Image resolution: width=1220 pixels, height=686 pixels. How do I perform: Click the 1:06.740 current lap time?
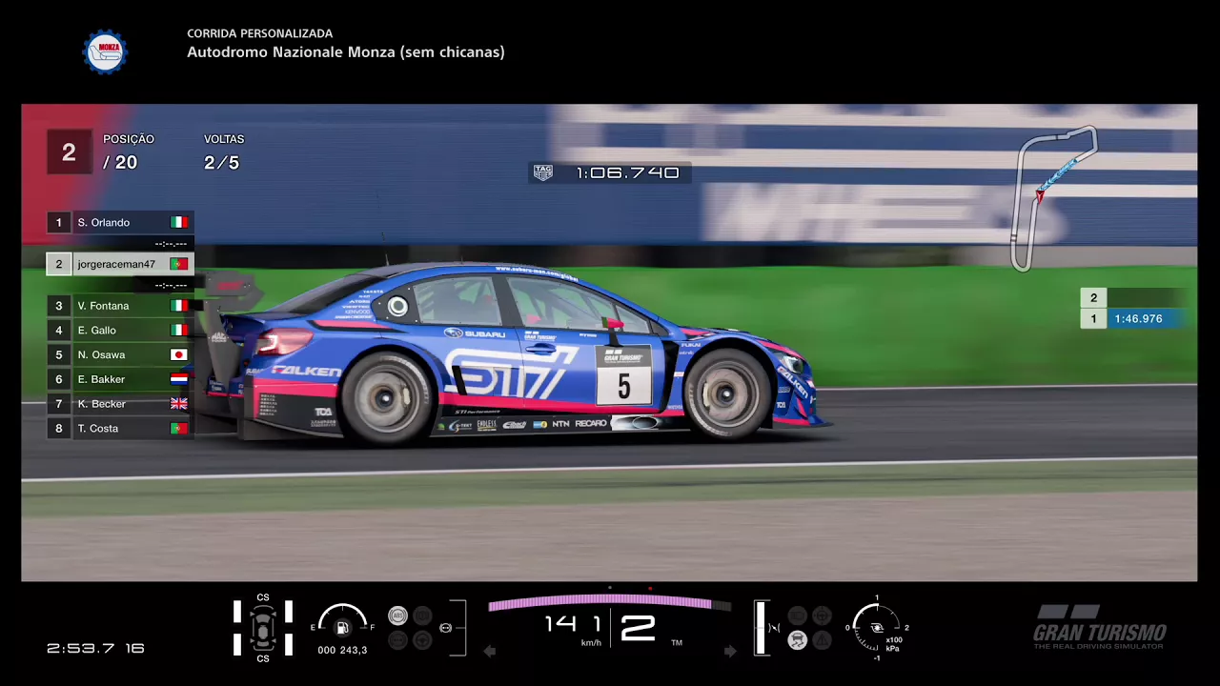tap(627, 172)
